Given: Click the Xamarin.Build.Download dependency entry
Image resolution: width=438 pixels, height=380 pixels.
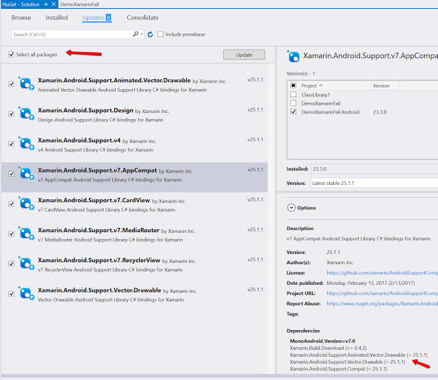Looking at the screenshot, I should tap(328, 348).
